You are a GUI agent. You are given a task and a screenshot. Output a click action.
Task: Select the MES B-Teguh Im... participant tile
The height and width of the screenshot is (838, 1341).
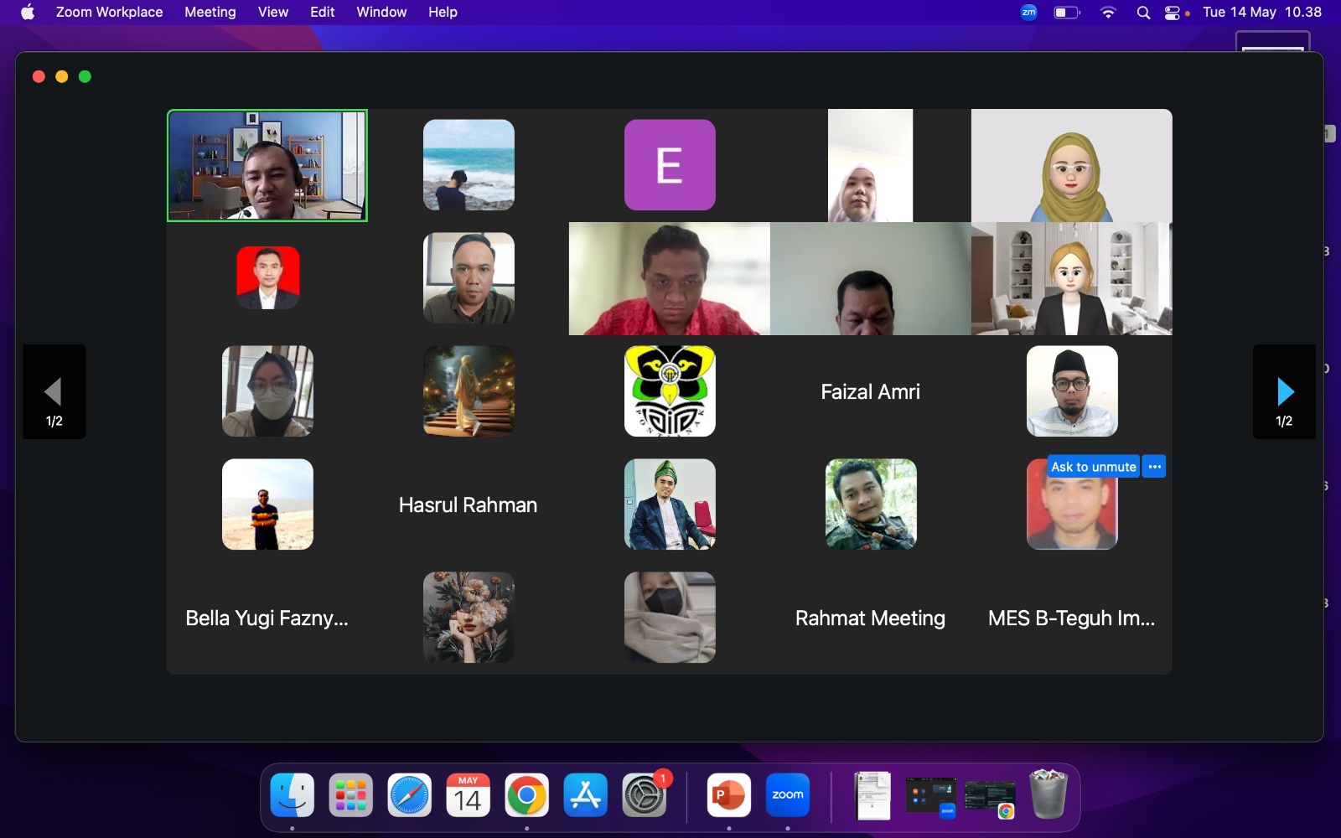(x=1072, y=618)
